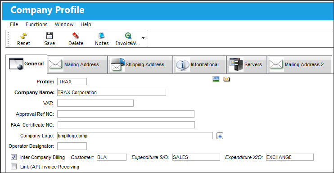Click the landscape picture icon beside Profile
The width and height of the screenshot is (334, 173).
[216, 79]
